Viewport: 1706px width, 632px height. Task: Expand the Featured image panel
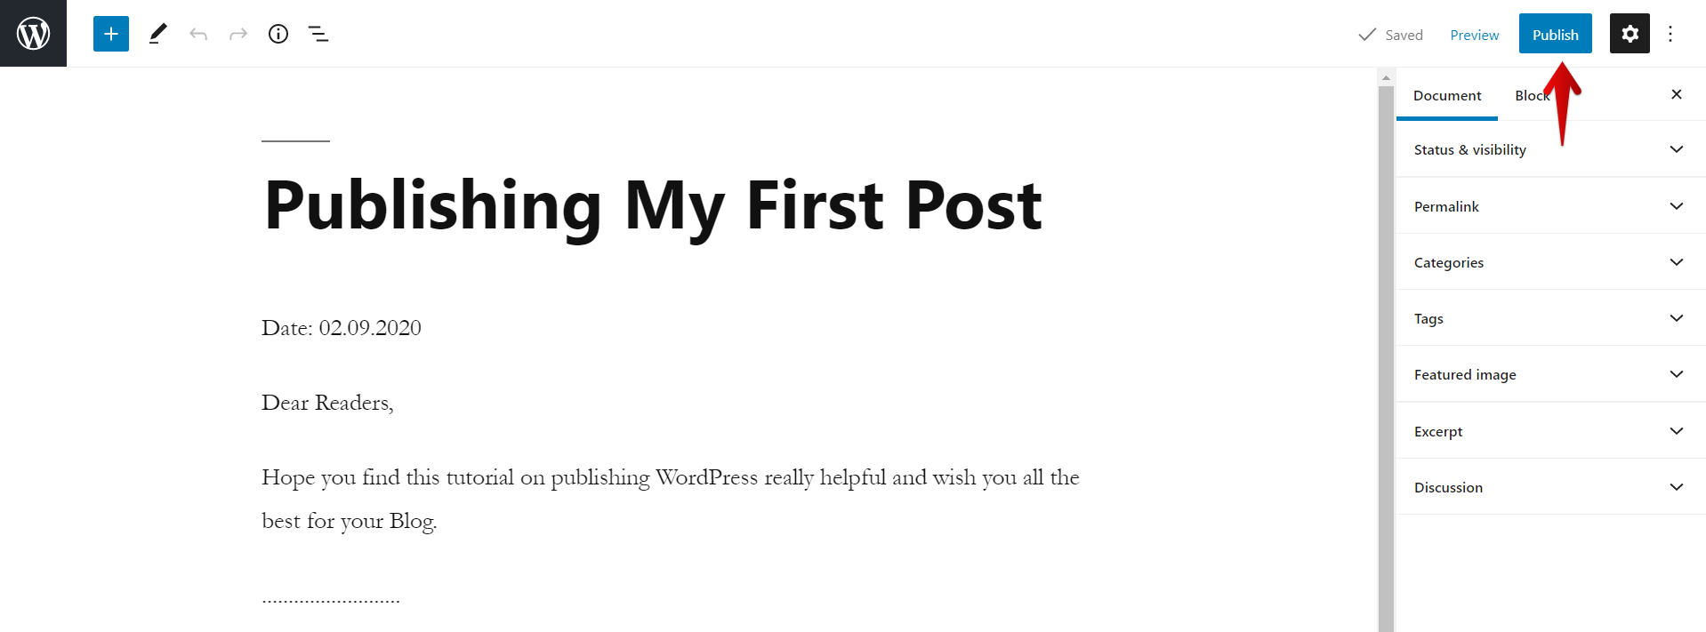click(1550, 374)
